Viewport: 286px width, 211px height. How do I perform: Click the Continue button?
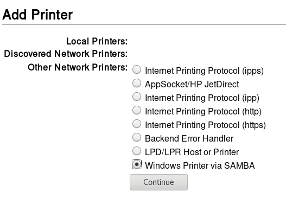[158, 182]
